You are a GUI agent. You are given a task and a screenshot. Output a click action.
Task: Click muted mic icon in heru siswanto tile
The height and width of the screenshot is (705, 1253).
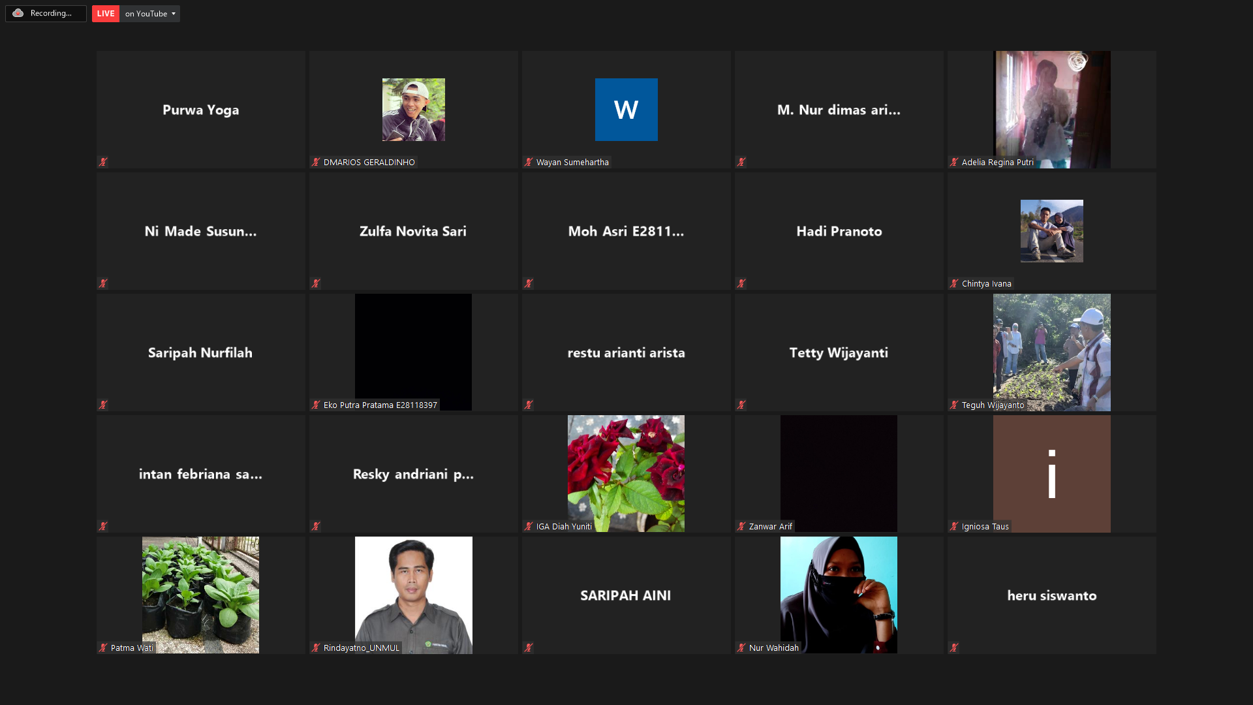pyautogui.click(x=954, y=648)
